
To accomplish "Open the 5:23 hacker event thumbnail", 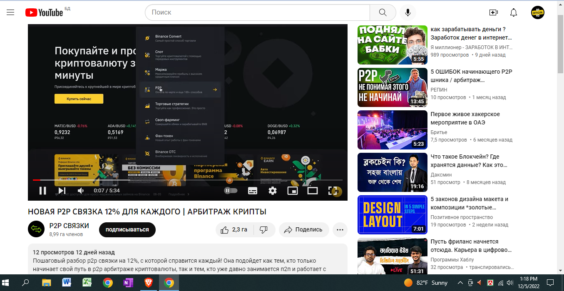I will pyautogui.click(x=393, y=130).
